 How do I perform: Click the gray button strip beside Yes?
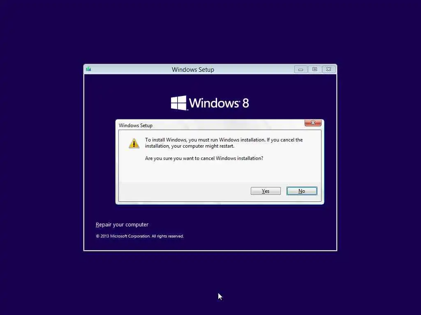[185, 192]
